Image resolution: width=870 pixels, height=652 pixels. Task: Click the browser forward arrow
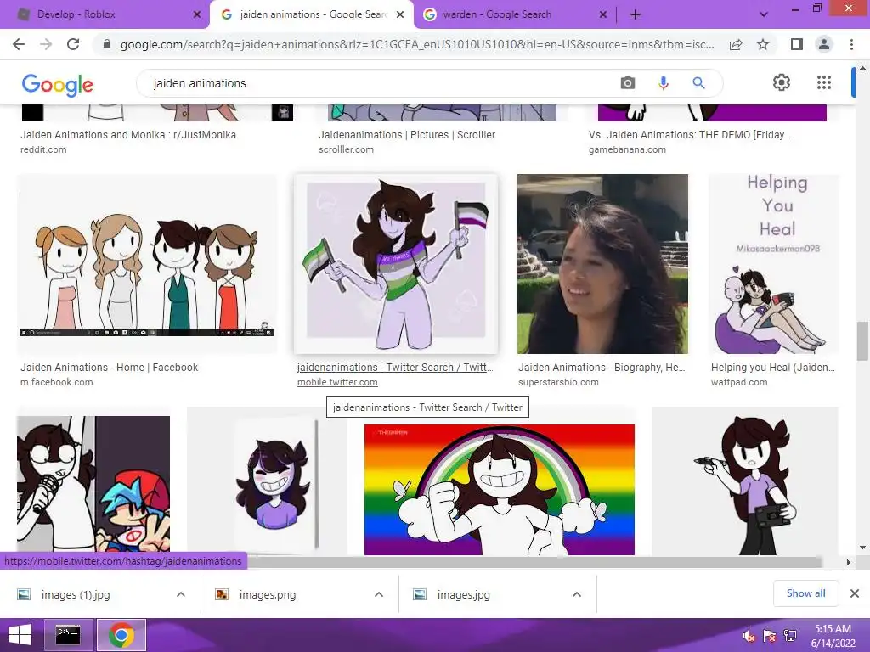pos(46,44)
